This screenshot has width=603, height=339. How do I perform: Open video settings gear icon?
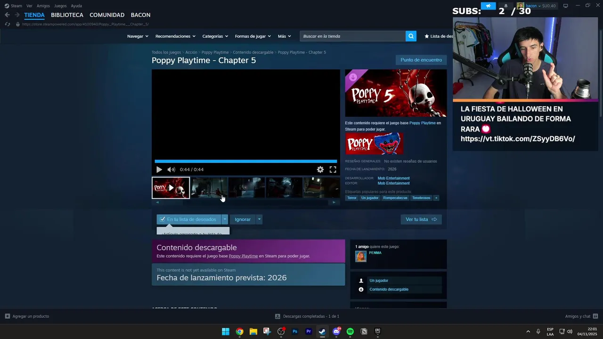coord(320,169)
